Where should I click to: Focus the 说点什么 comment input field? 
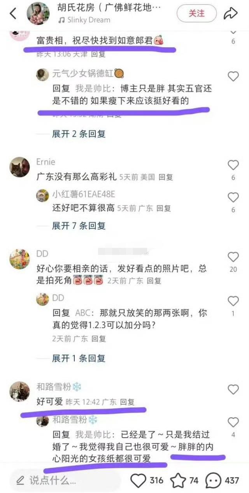65,481
